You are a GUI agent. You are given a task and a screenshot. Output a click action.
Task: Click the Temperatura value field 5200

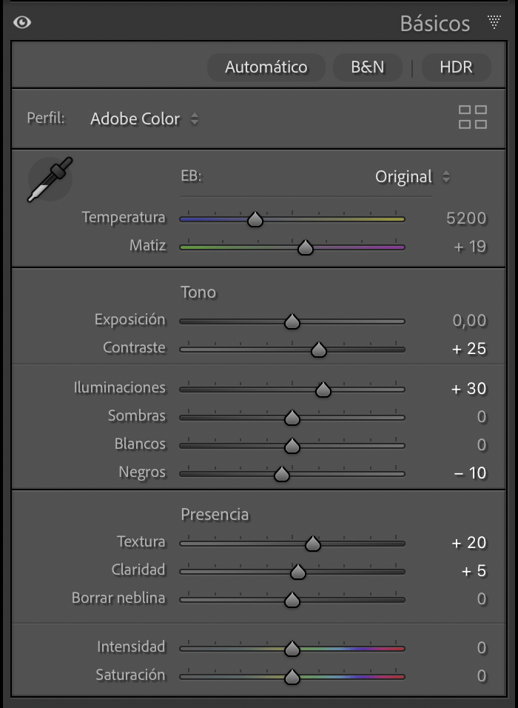point(466,218)
